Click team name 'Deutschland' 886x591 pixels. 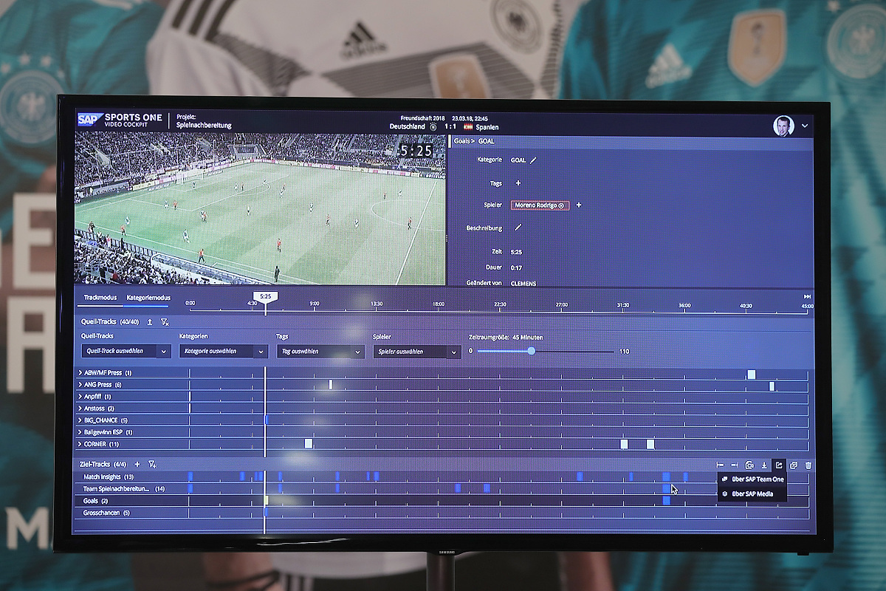point(408,126)
